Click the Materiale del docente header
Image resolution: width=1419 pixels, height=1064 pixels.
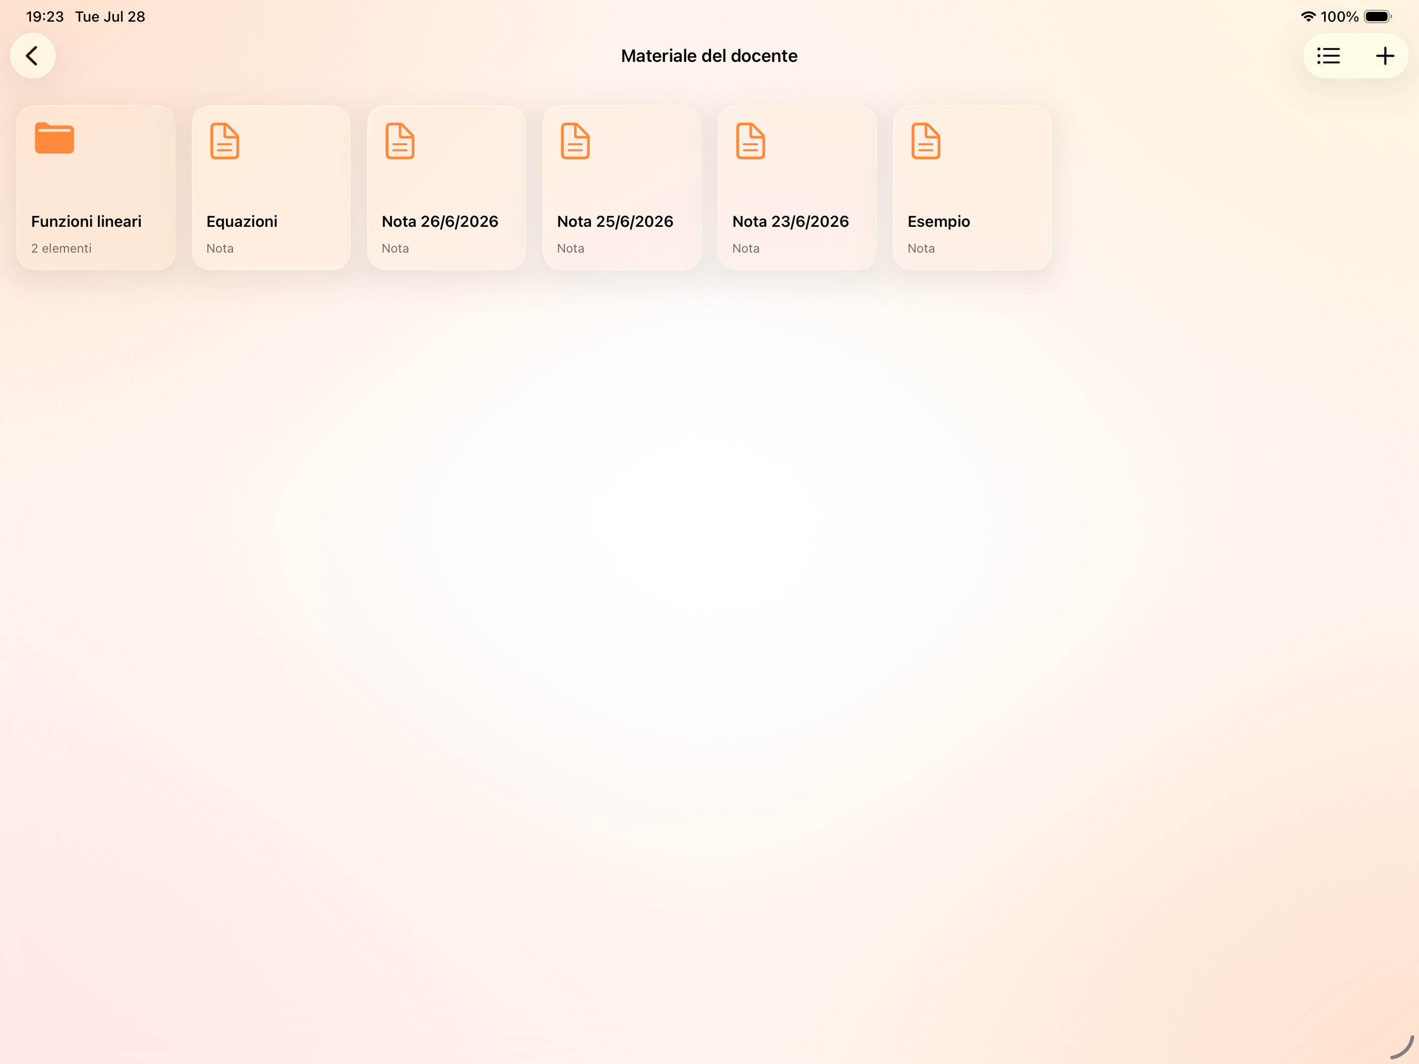709,56
